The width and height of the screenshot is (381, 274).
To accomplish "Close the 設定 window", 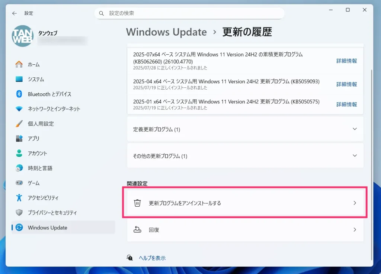I will tap(365, 10).
